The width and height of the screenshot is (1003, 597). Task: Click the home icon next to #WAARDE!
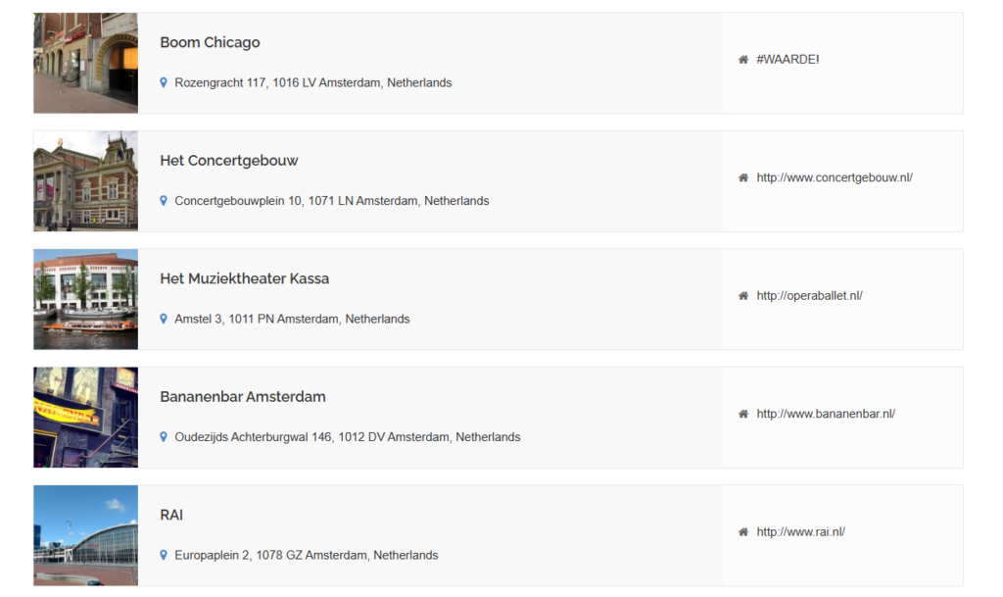742,59
